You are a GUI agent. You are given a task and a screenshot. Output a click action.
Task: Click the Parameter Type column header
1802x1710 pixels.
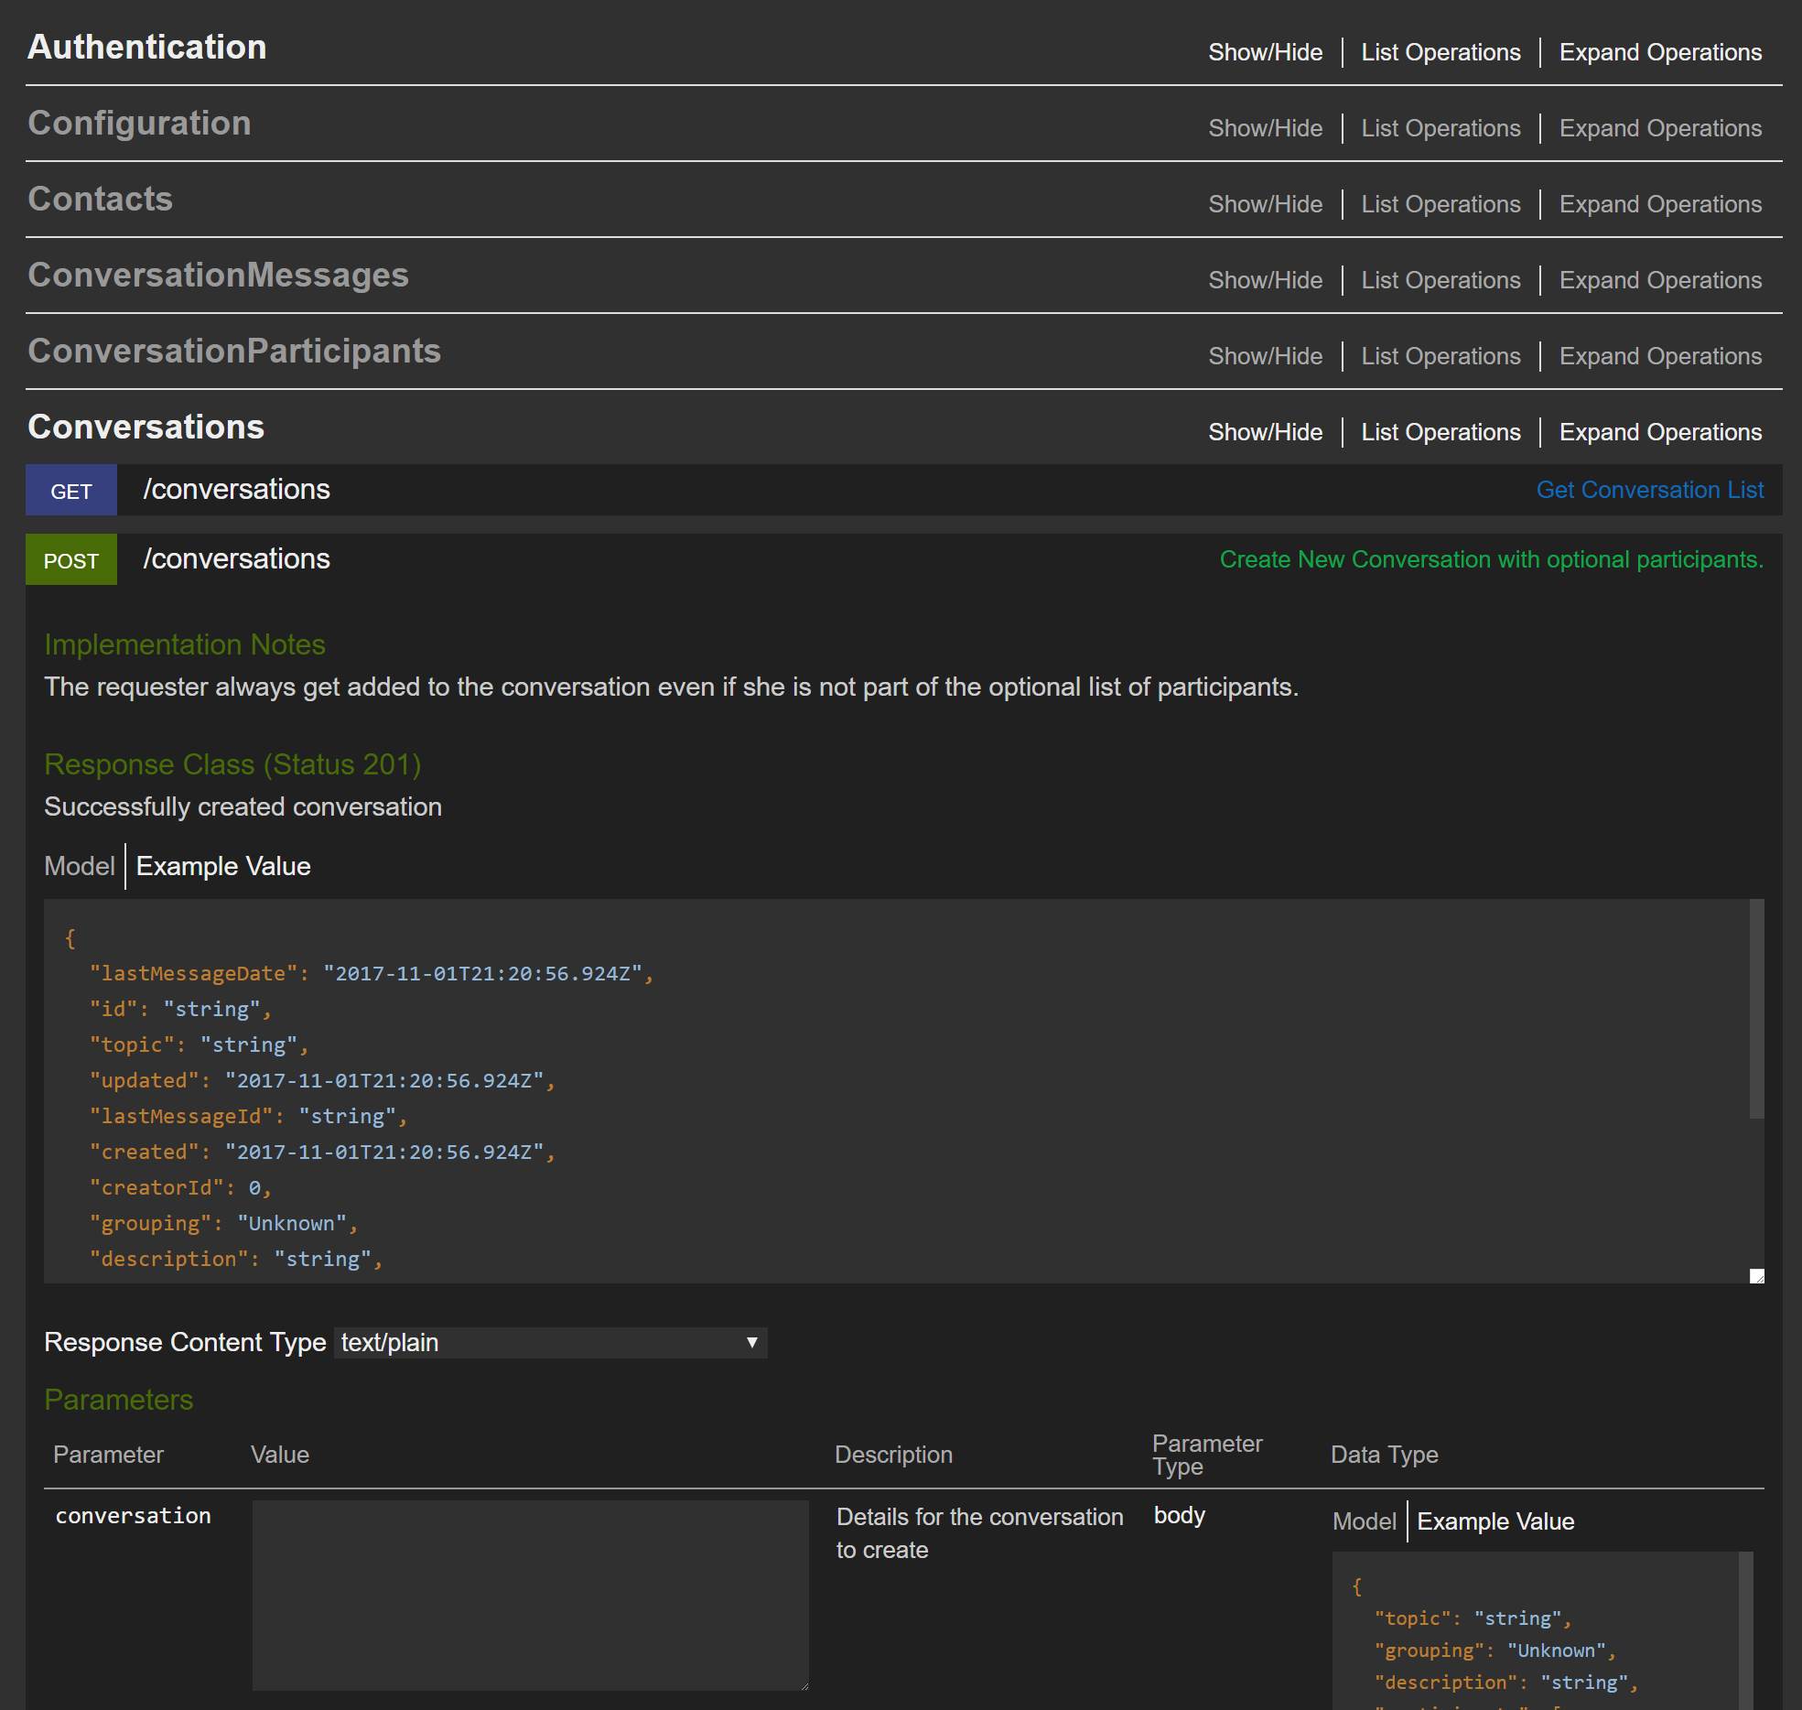tap(1207, 1455)
